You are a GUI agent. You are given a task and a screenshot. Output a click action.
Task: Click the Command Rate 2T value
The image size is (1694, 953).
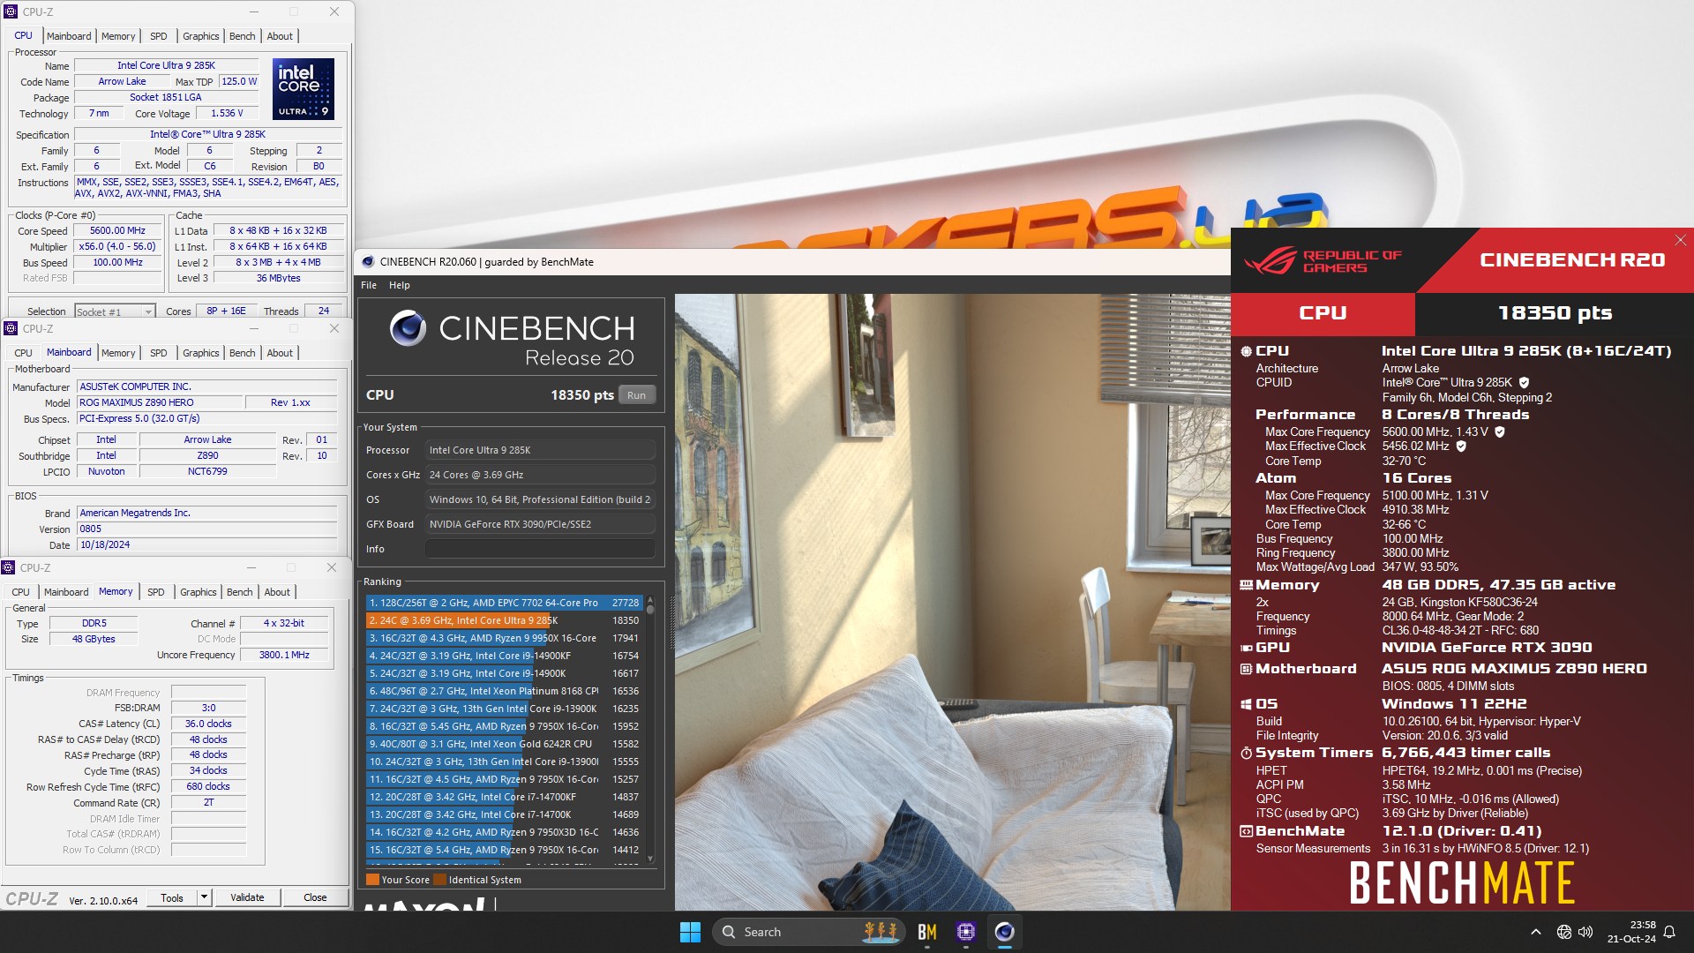tap(208, 803)
